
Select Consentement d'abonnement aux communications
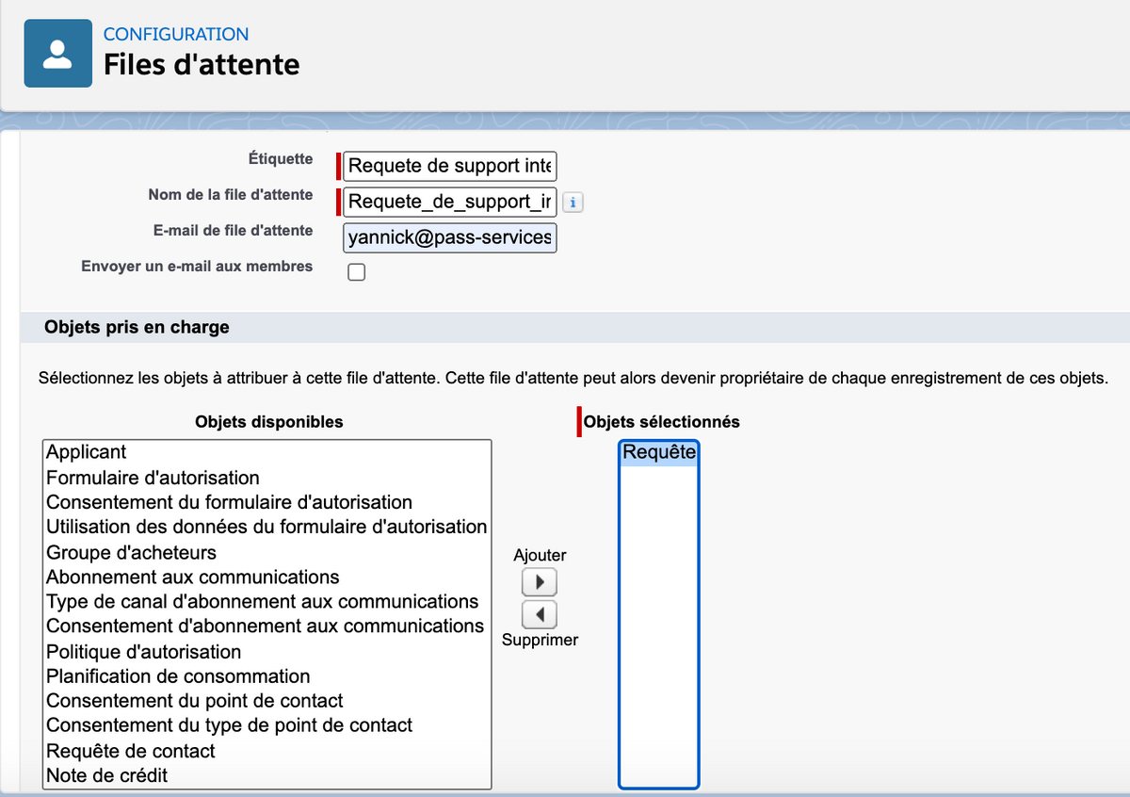coord(267,626)
